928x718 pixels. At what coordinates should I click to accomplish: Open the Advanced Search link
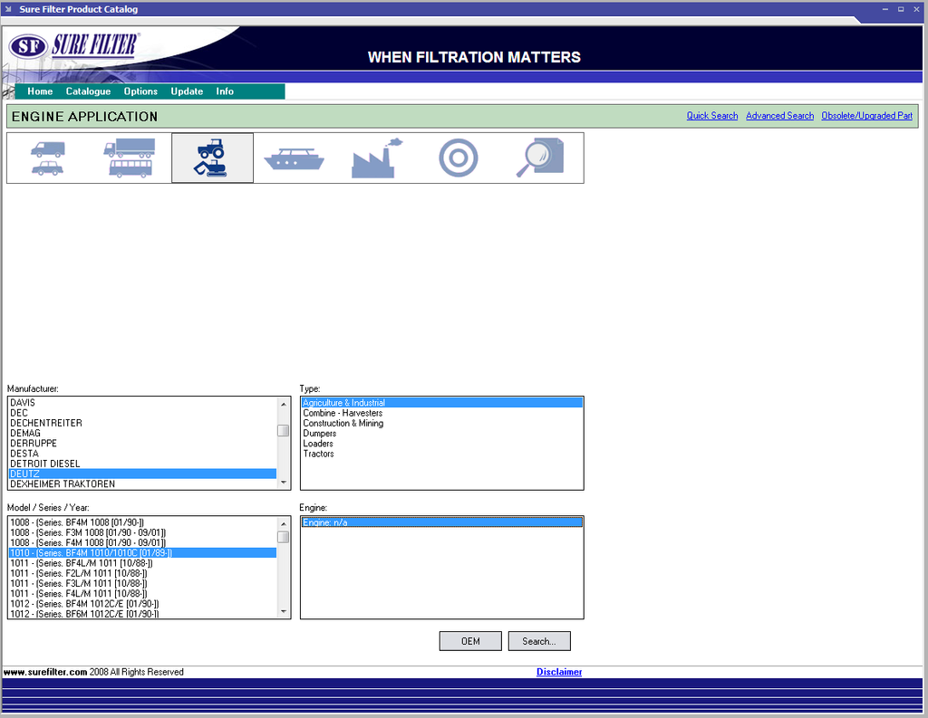(x=779, y=115)
